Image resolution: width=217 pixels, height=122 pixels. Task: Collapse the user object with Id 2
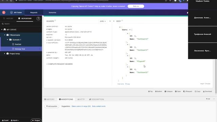click(127, 44)
